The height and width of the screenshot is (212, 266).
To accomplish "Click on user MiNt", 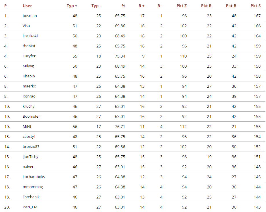I will [27, 127].
